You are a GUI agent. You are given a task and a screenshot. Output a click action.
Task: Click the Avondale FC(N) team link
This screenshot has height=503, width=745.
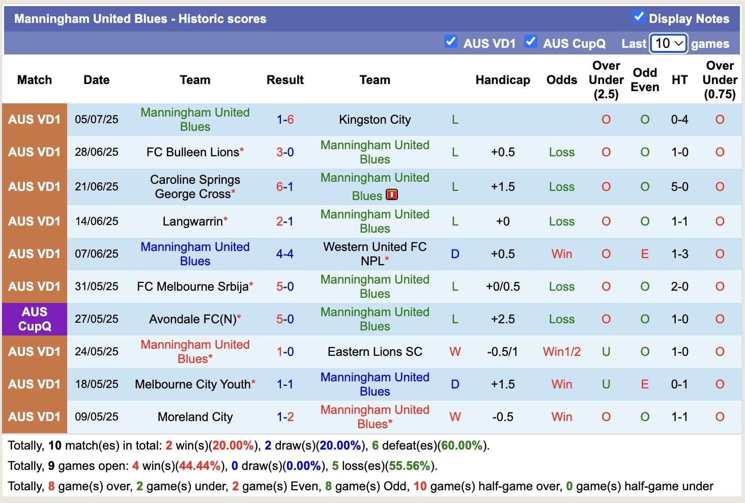pyautogui.click(x=195, y=319)
